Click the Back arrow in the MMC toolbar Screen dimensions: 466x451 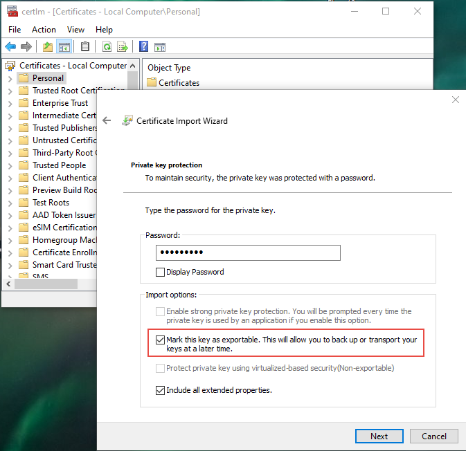(x=10, y=47)
